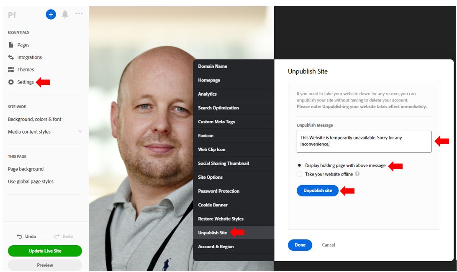The height and width of the screenshot is (272, 457).
Task: Click the Pages document icon
Action: (11, 45)
